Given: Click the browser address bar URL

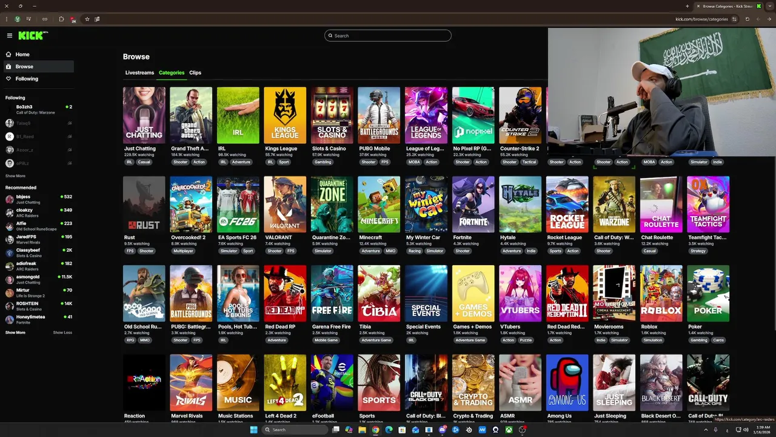Looking at the screenshot, I should coord(701,19).
